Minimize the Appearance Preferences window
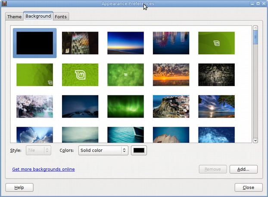The width and height of the screenshot is (268, 197). 252,3
